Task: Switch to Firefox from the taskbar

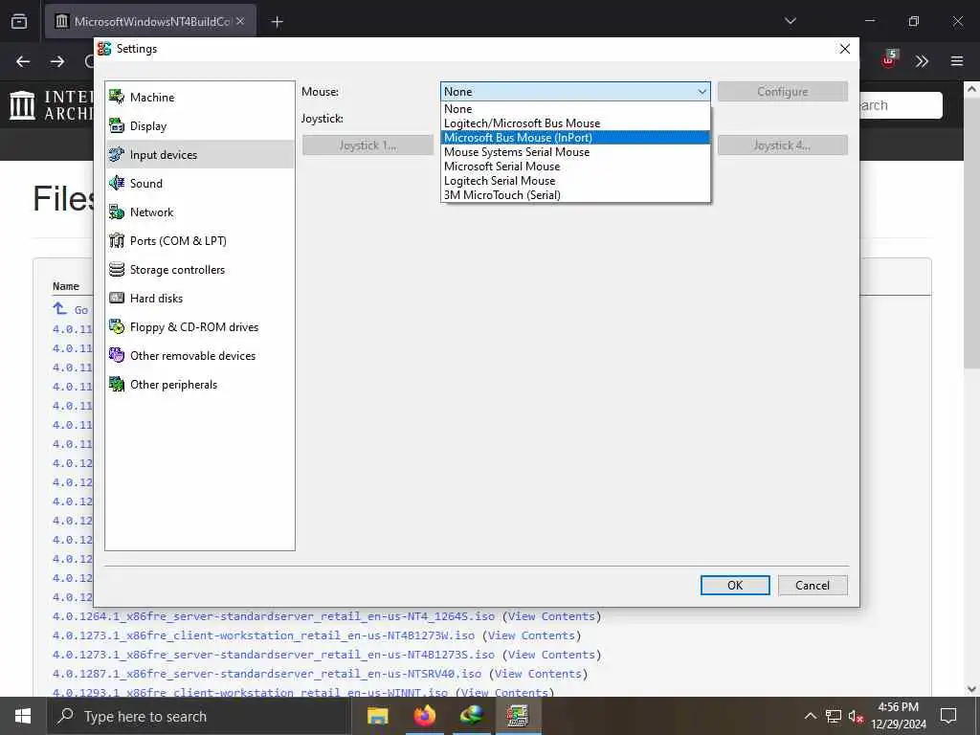Action: (425, 716)
